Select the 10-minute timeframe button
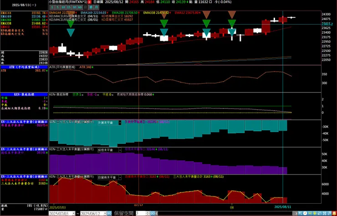The width and height of the screenshot is (337, 216). pos(63,7)
